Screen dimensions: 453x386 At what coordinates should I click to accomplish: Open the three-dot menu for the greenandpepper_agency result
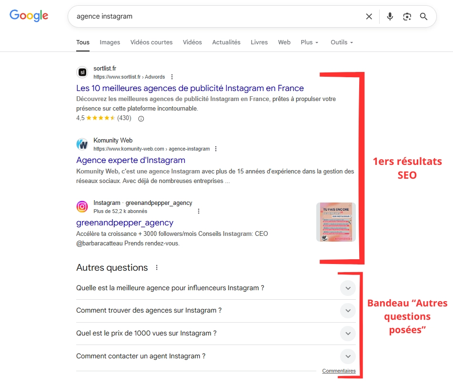[x=199, y=211]
